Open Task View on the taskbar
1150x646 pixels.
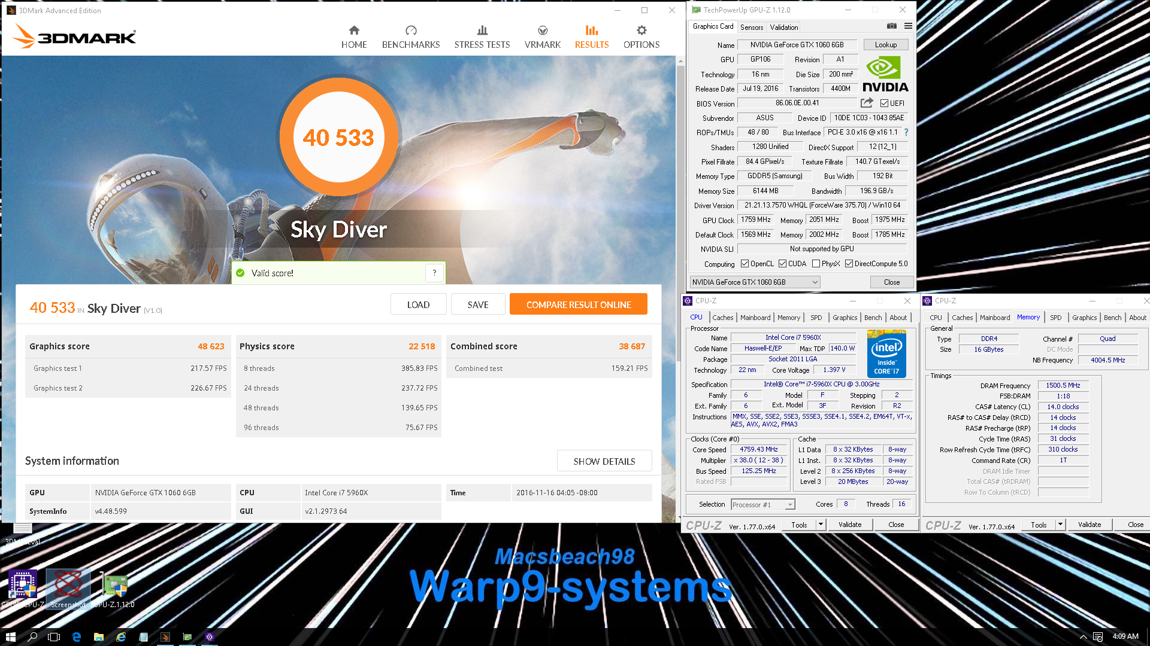click(x=54, y=637)
